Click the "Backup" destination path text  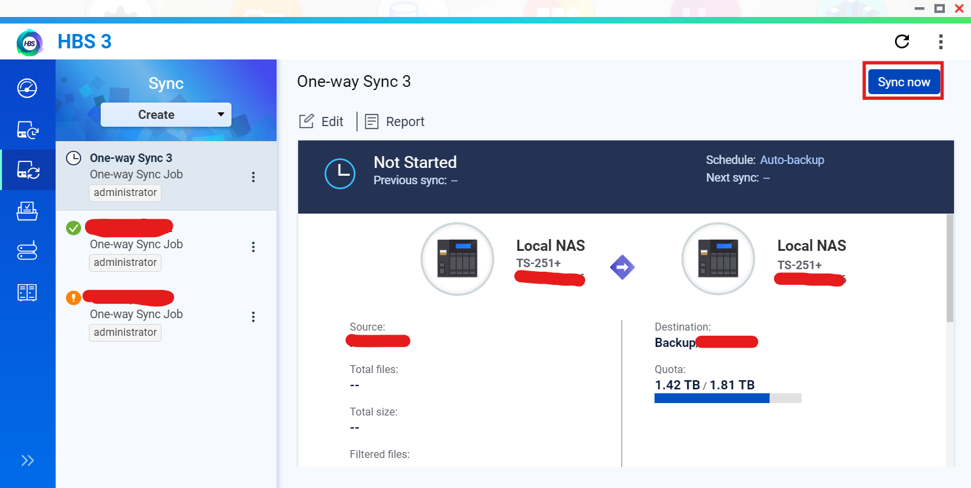[675, 342]
